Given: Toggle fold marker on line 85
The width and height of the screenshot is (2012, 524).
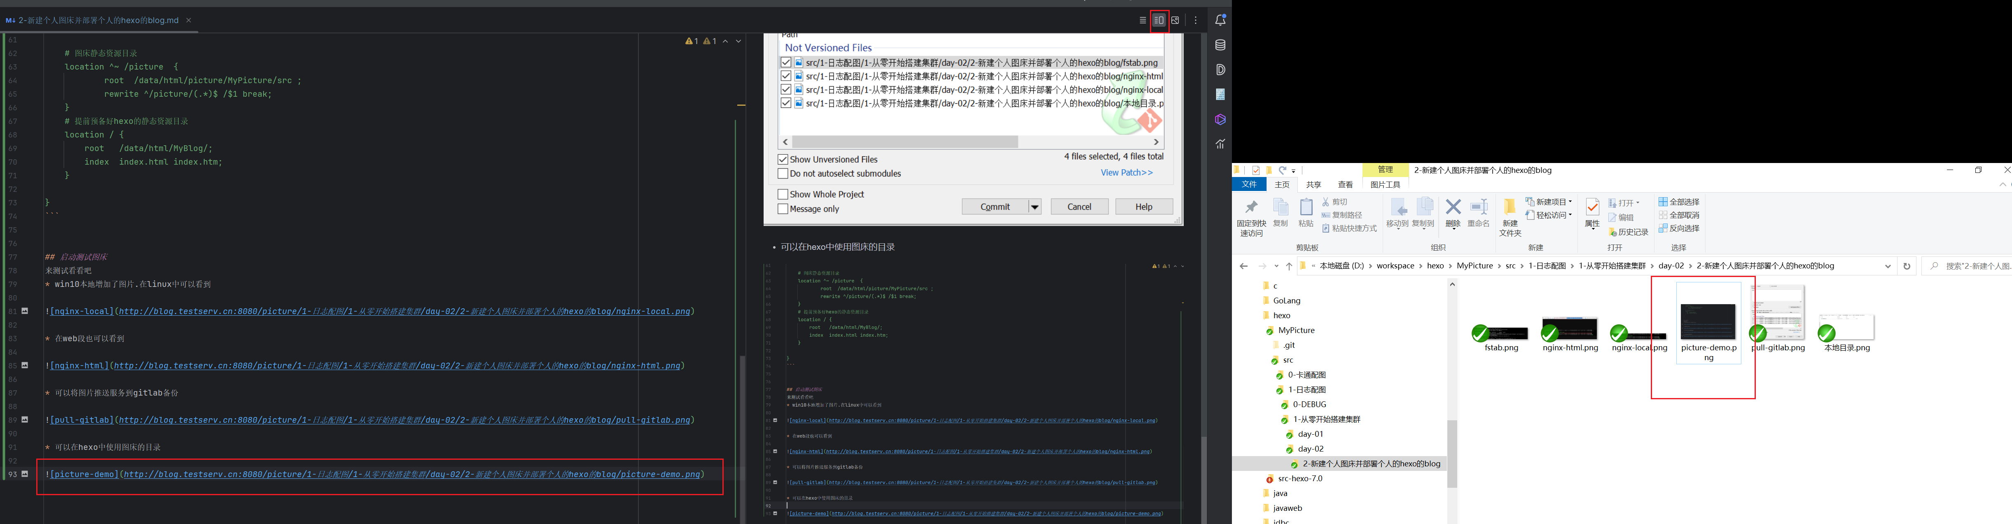Looking at the screenshot, I should tap(25, 366).
